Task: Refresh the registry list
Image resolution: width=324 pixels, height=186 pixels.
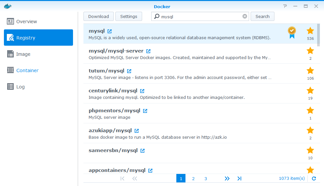Action: [x=314, y=178]
